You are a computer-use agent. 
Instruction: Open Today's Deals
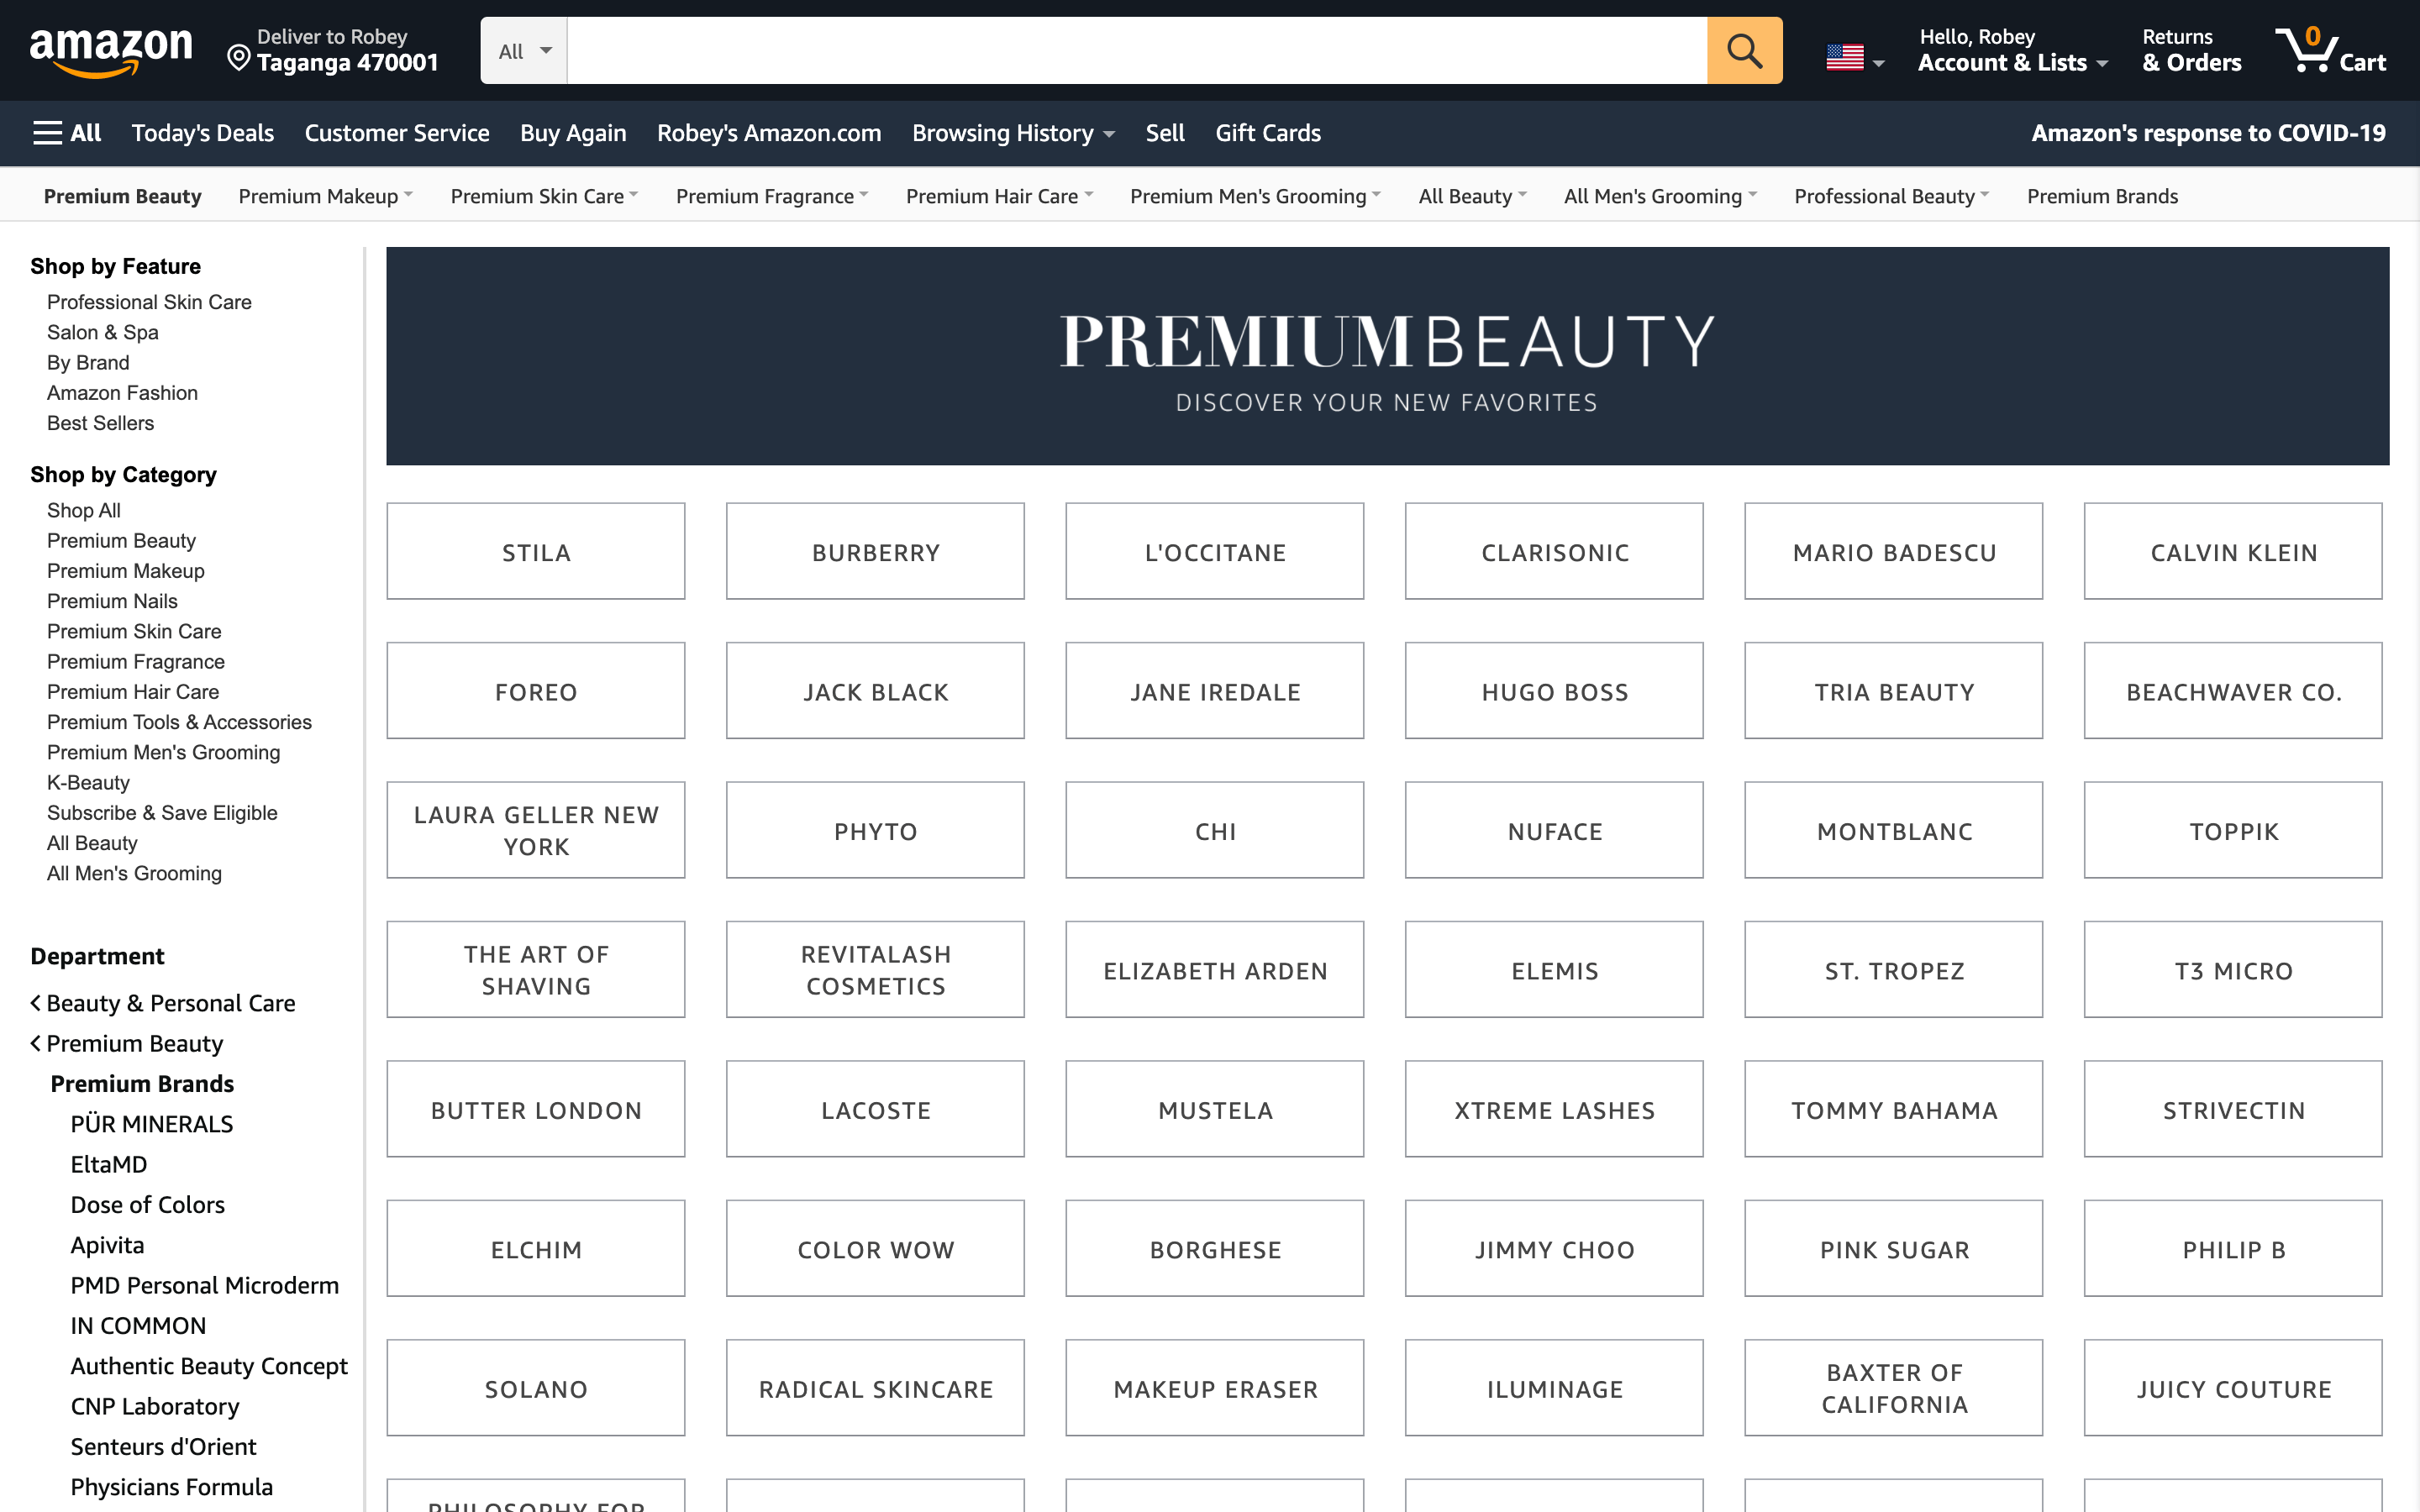coord(203,133)
